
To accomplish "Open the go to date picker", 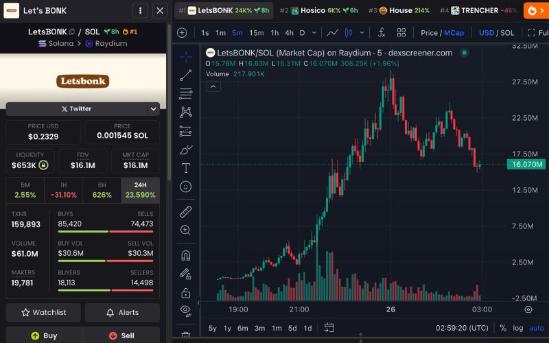I will 329,328.
